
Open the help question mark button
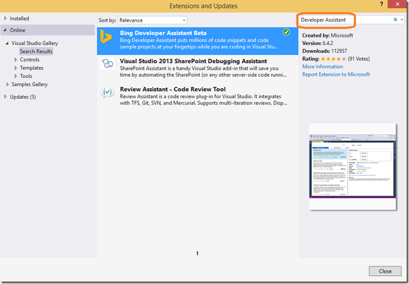coord(381,5)
